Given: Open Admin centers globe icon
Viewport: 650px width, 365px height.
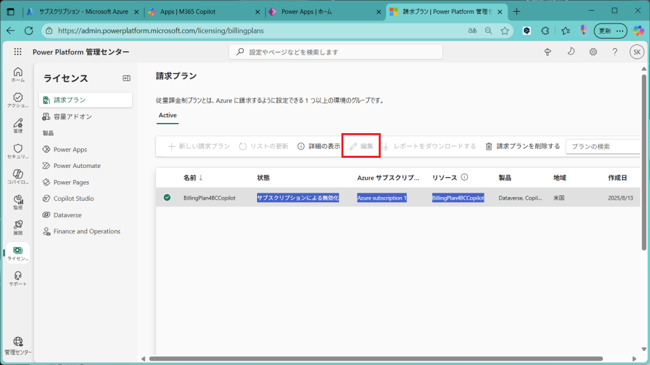Looking at the screenshot, I should click(x=18, y=344).
